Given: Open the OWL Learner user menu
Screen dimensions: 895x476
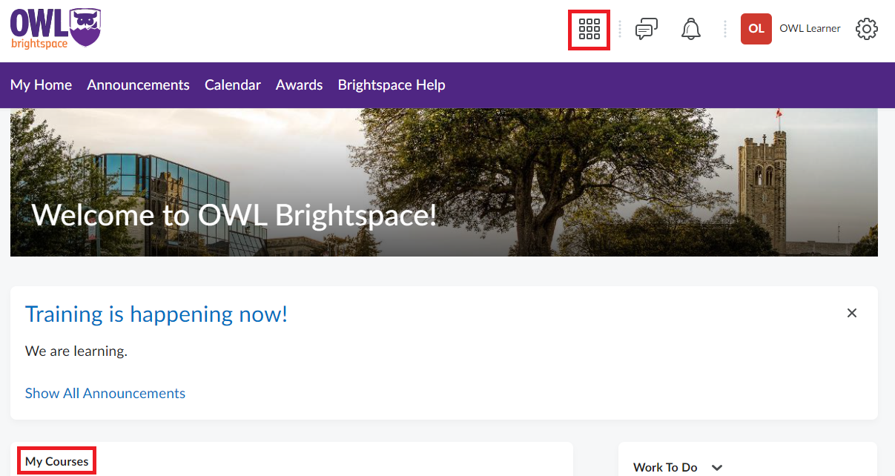Looking at the screenshot, I should pyautogui.click(x=810, y=29).
